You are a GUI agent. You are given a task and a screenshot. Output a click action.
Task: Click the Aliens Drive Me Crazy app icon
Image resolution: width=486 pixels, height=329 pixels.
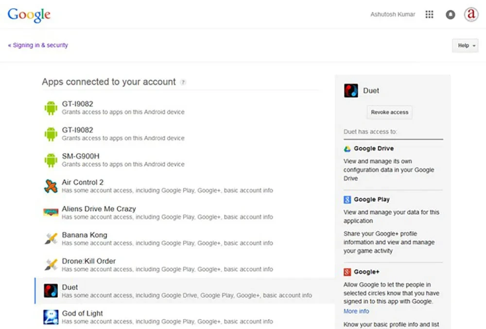tap(51, 212)
